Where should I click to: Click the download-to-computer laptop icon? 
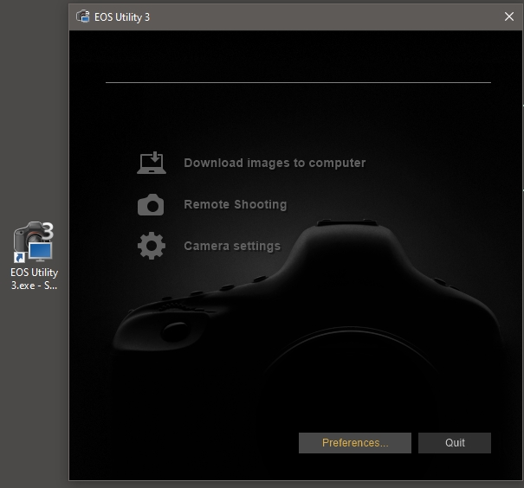click(152, 163)
